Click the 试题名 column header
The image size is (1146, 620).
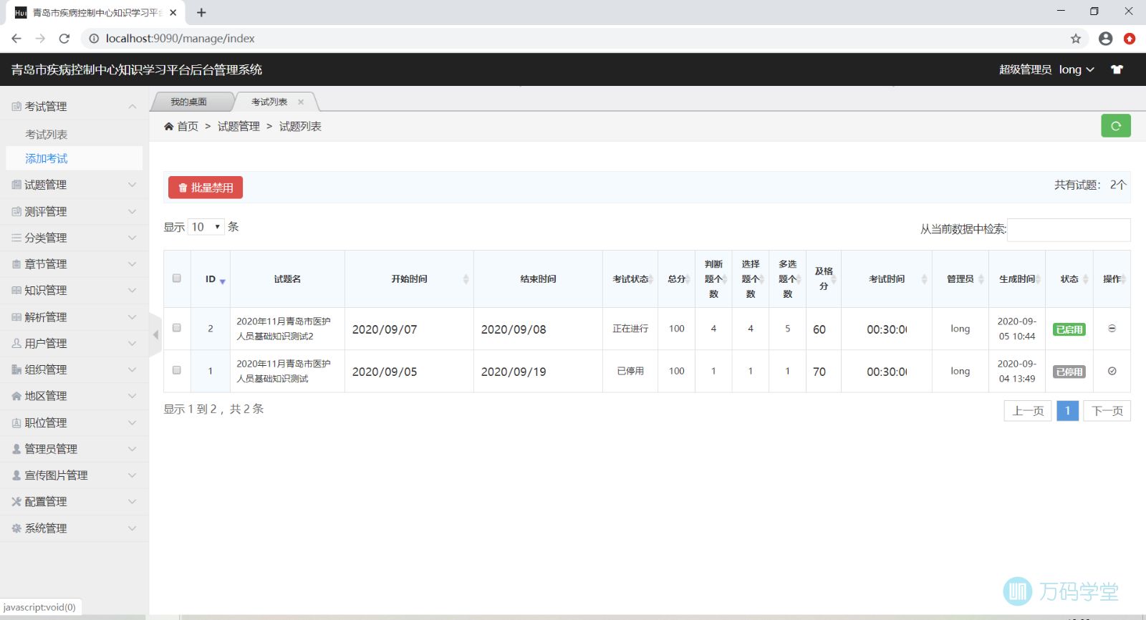coord(287,279)
